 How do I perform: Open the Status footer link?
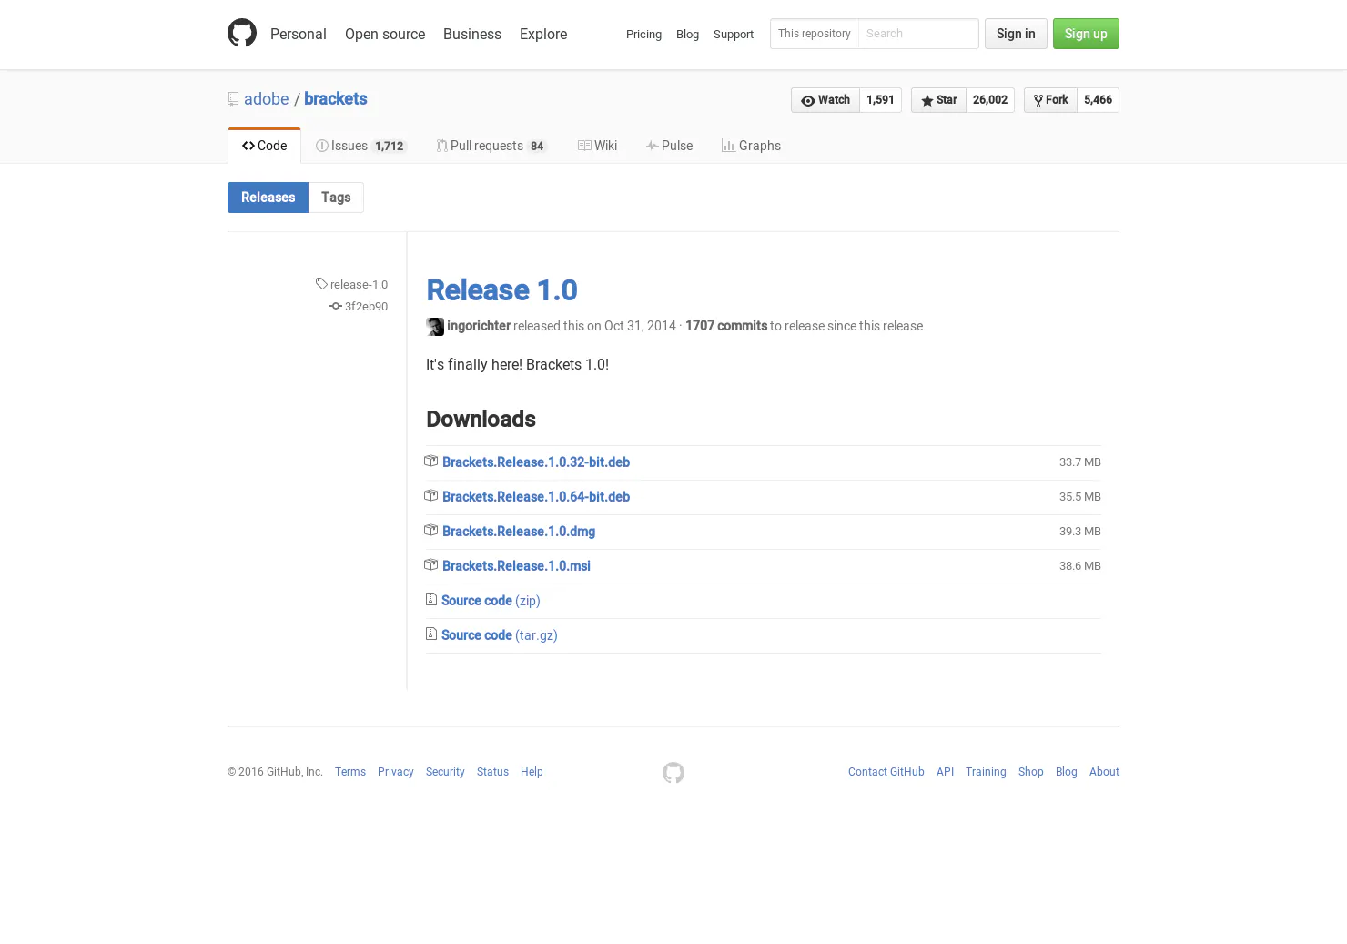pos(492,772)
